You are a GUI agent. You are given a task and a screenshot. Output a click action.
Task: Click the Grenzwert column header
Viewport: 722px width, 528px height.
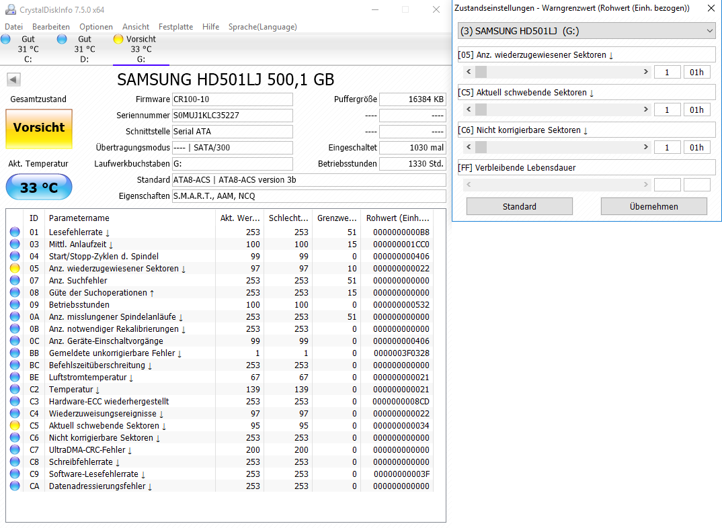point(337,218)
